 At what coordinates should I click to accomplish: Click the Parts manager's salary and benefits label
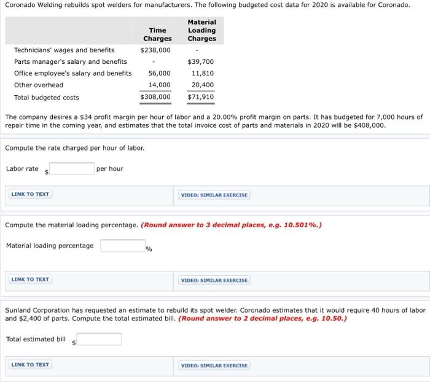pos(71,61)
